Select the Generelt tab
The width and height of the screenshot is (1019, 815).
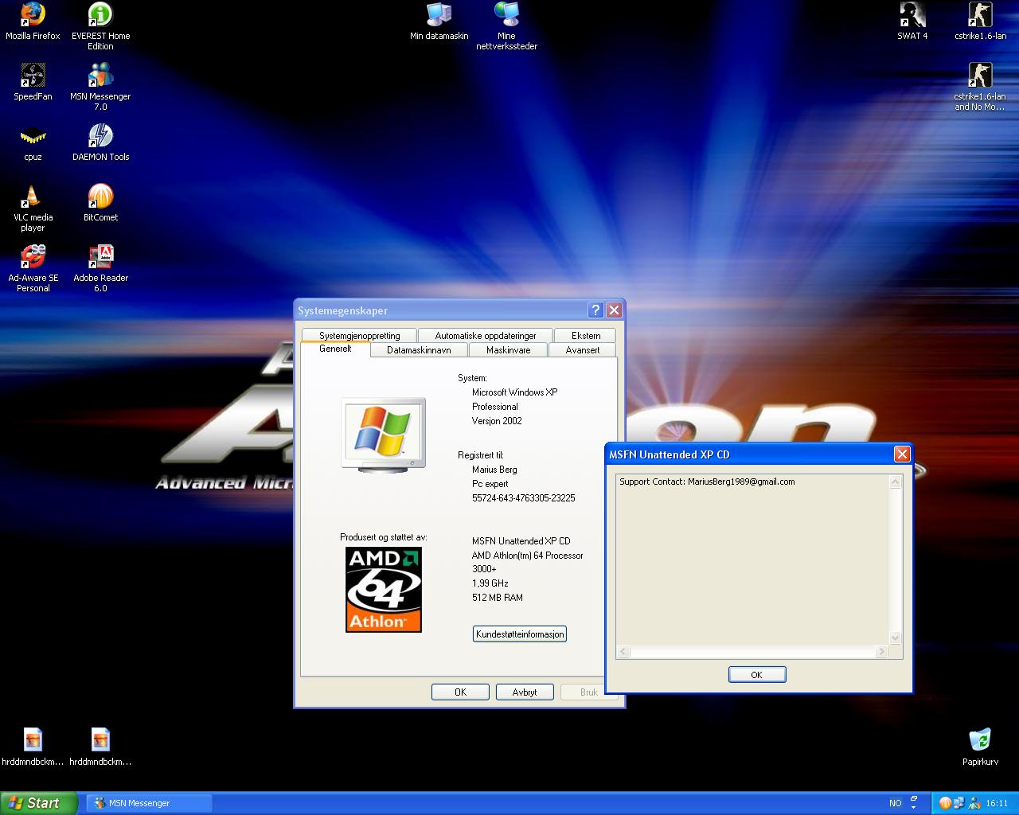tap(335, 349)
